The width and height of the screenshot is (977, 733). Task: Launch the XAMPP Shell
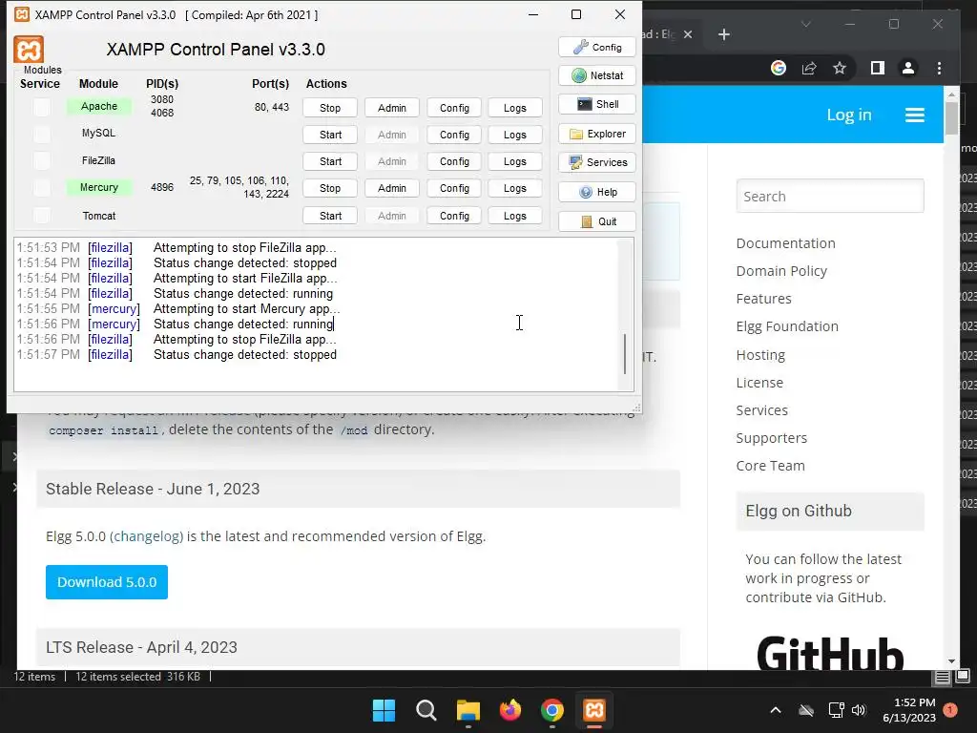point(597,104)
